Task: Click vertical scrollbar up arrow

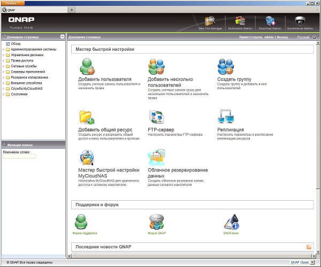Action: tap(318, 43)
